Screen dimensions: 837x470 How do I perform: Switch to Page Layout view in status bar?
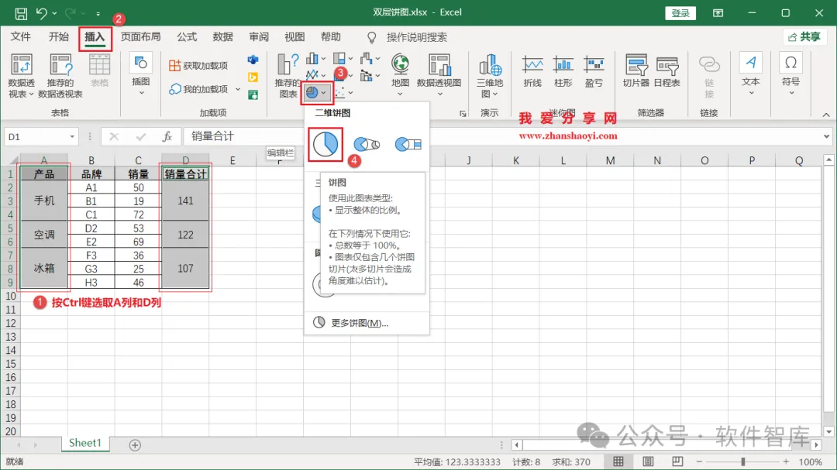click(x=647, y=461)
